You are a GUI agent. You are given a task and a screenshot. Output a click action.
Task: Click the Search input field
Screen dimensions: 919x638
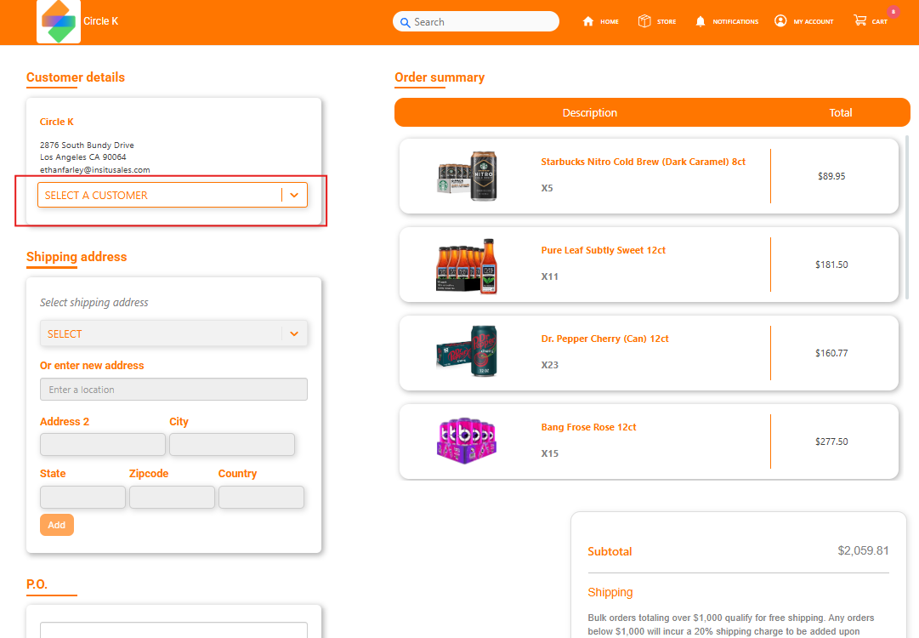[x=476, y=22]
